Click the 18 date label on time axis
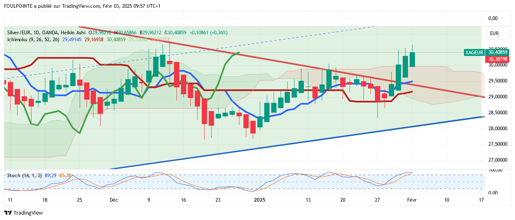This screenshot has width=515, height=220. click(x=45, y=200)
